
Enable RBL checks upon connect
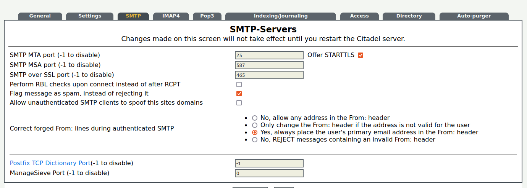239,84
